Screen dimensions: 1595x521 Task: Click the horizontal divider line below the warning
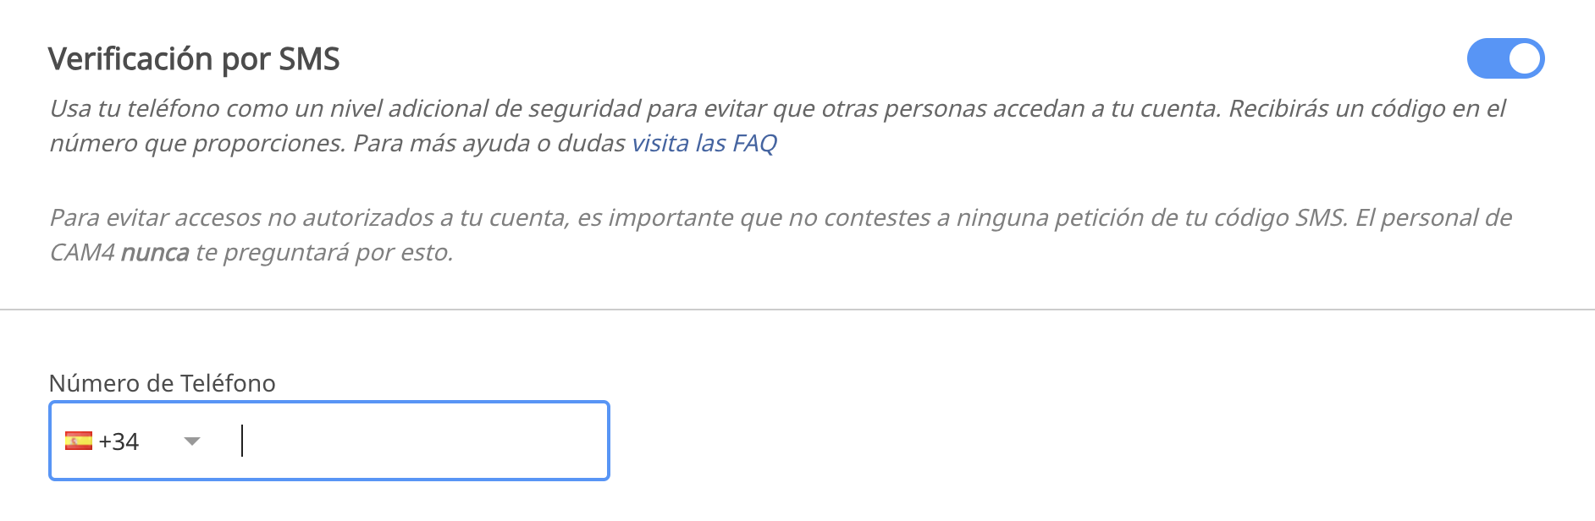tap(797, 310)
